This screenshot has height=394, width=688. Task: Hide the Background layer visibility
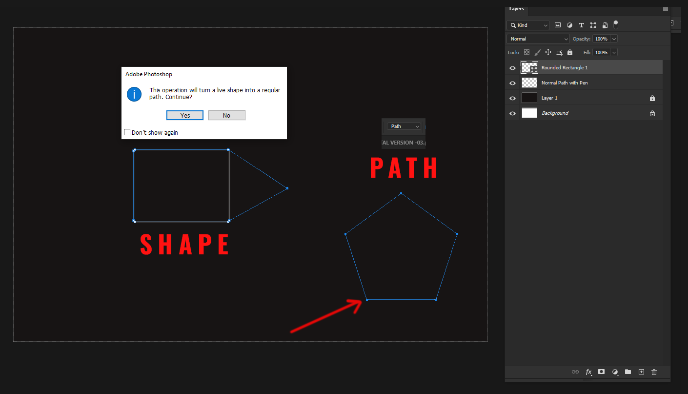click(512, 113)
